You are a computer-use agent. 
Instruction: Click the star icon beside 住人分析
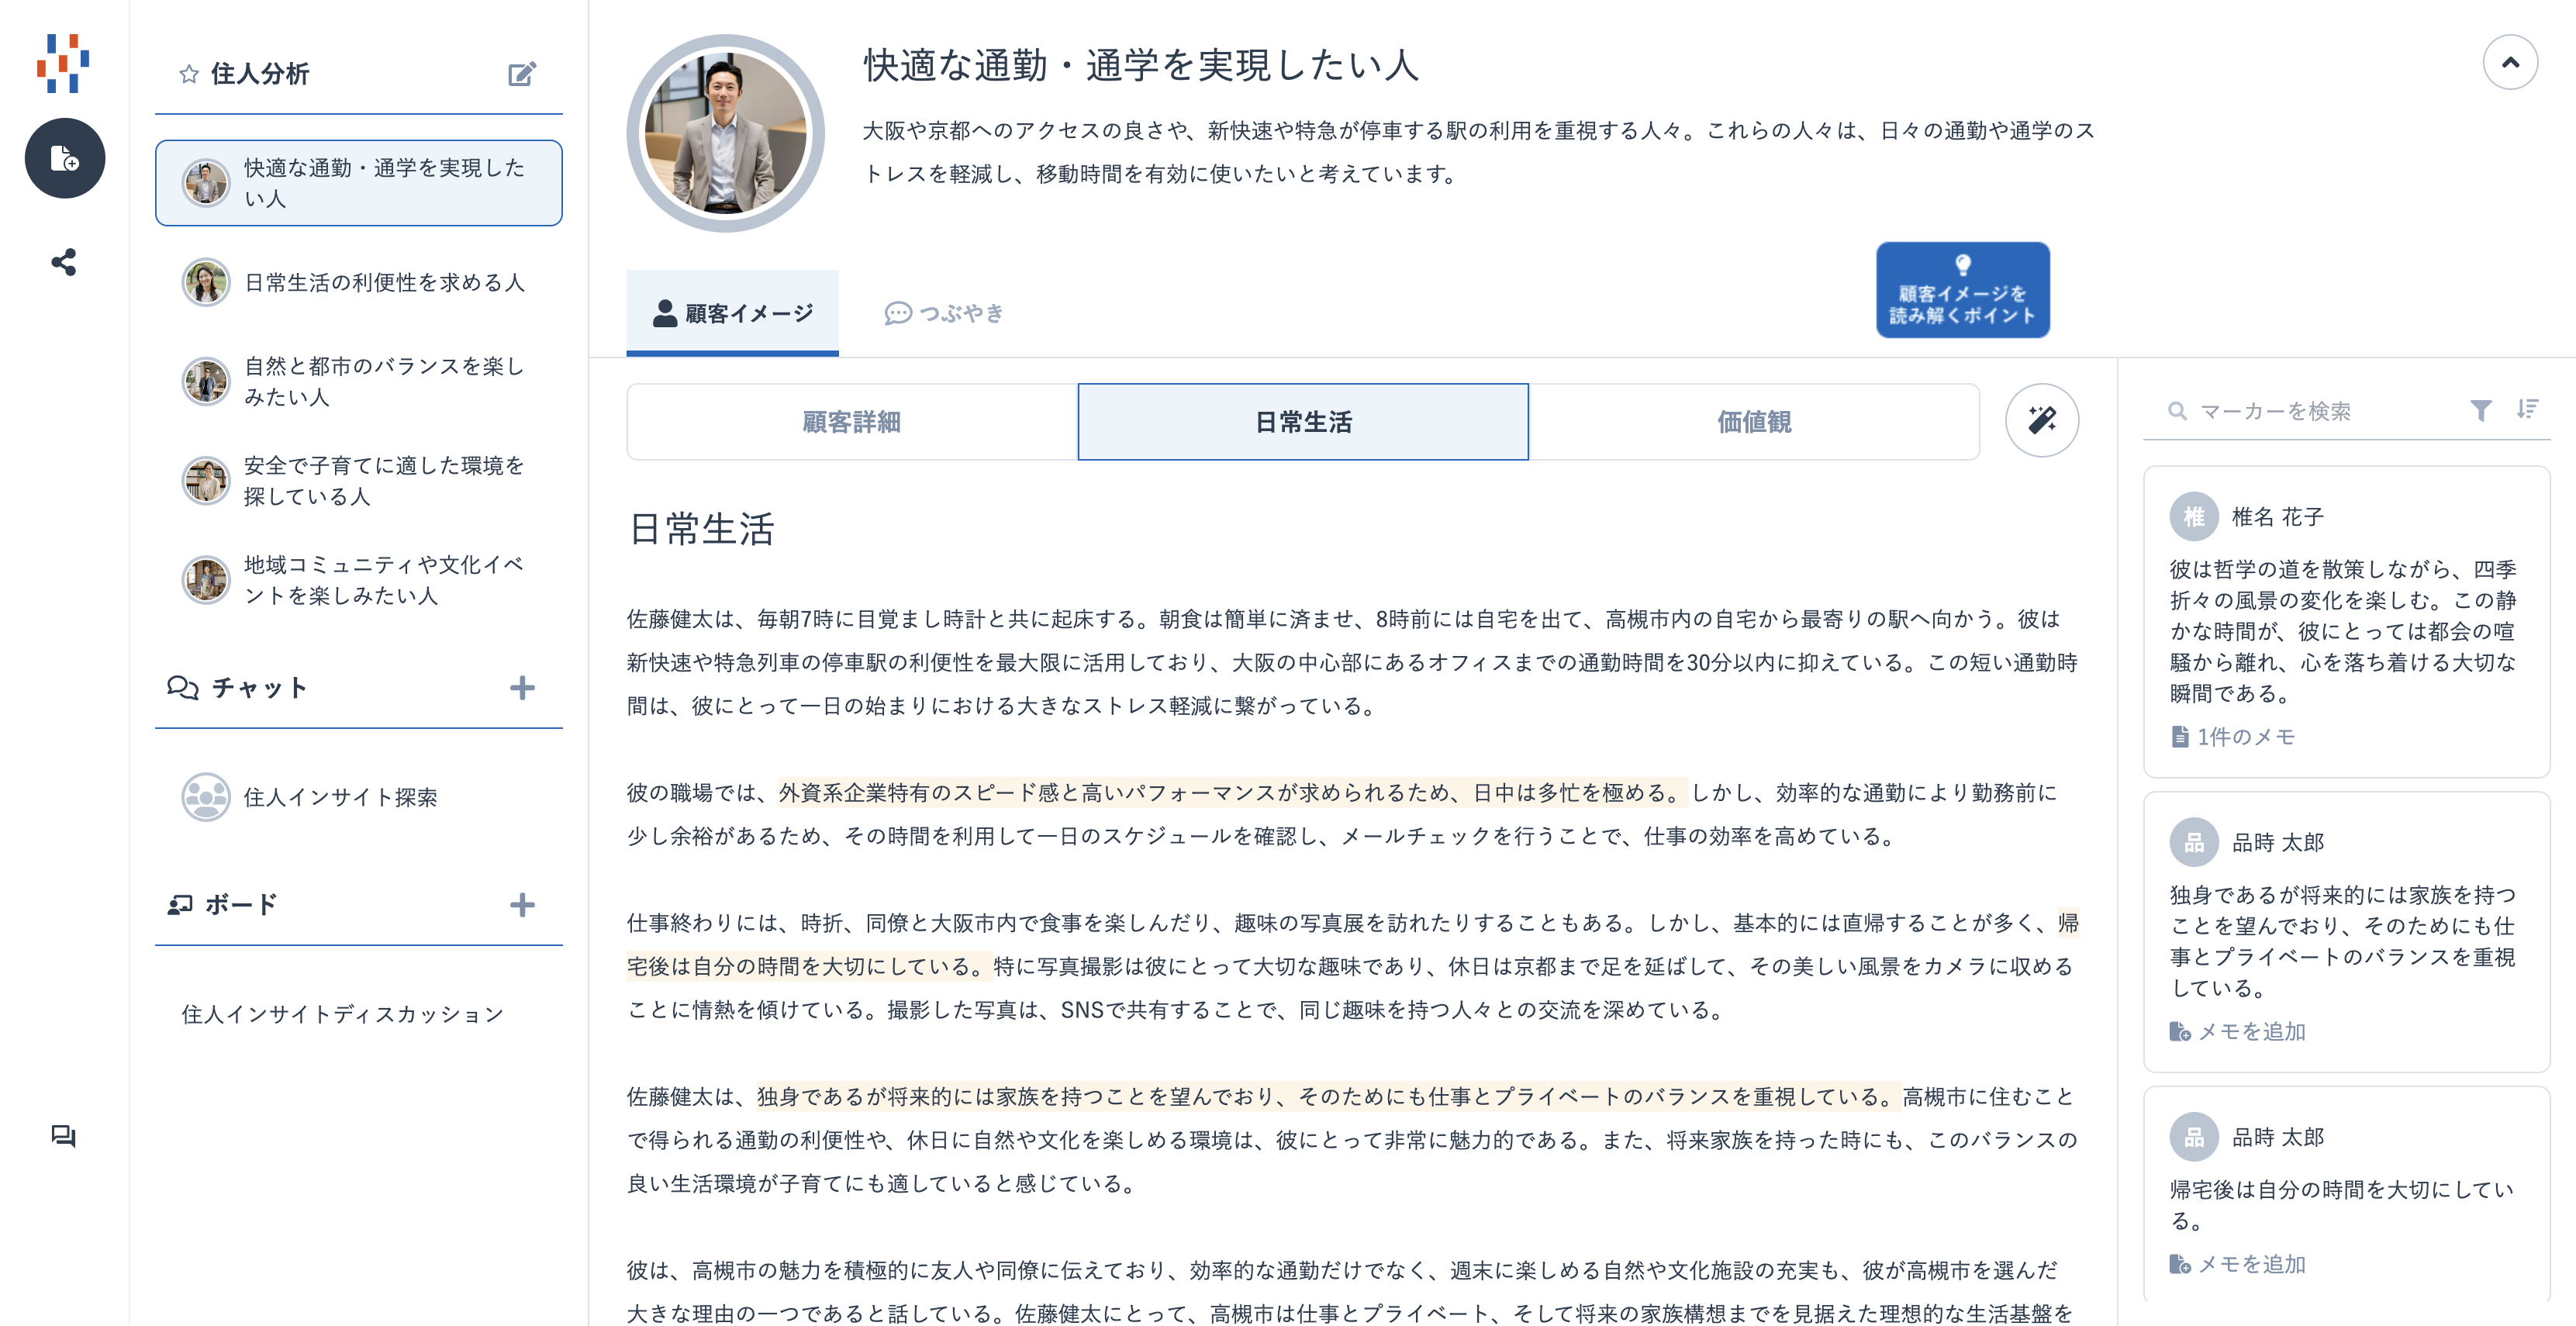coord(188,73)
